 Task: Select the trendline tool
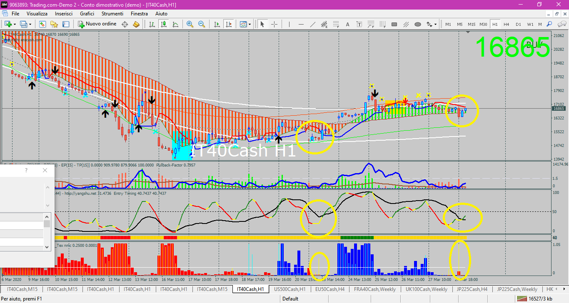pos(313,24)
